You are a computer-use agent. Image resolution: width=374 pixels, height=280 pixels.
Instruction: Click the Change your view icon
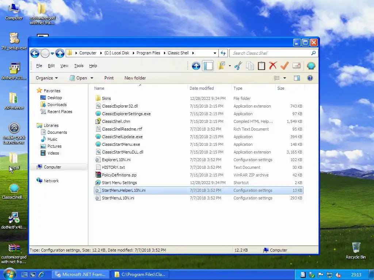277,78
